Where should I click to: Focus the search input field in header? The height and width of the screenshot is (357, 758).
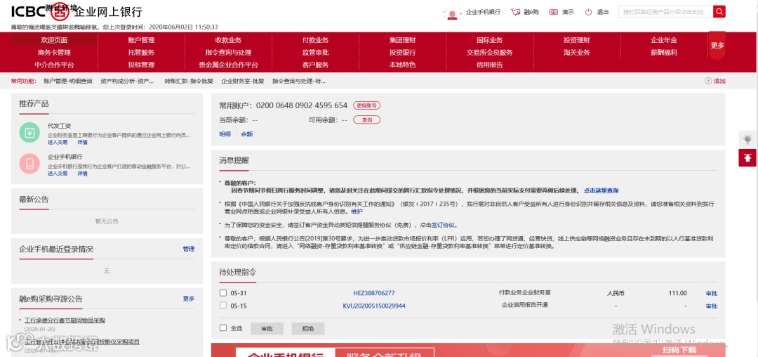[x=665, y=12]
